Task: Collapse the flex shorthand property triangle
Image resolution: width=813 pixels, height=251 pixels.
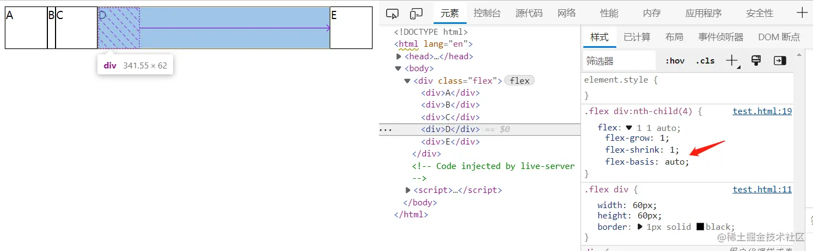Action: tap(629, 128)
